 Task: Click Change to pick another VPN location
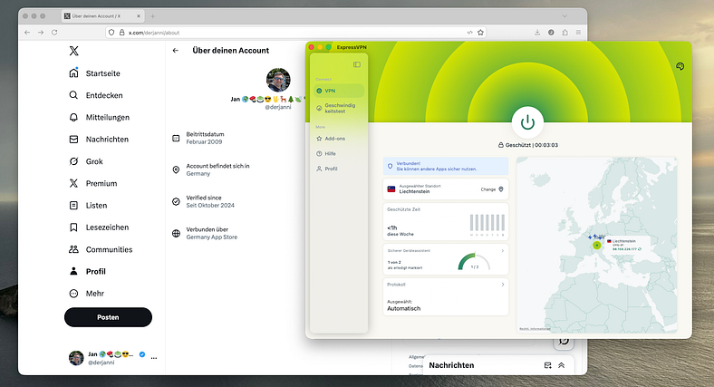[x=490, y=189]
